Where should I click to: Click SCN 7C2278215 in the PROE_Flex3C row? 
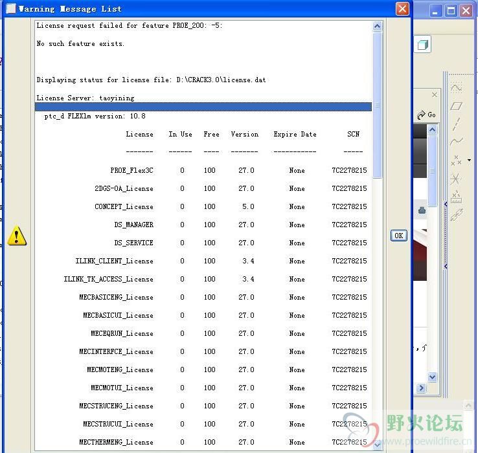pyautogui.click(x=349, y=170)
